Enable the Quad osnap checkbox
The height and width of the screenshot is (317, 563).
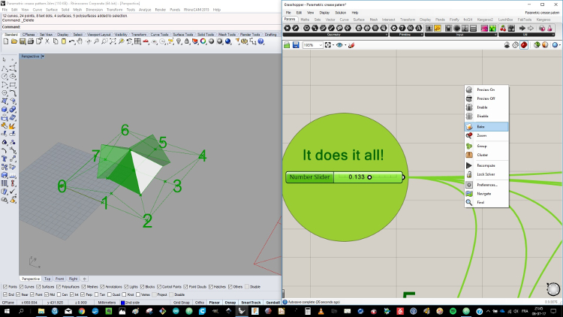point(110,294)
